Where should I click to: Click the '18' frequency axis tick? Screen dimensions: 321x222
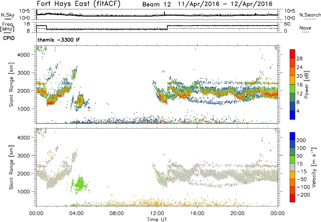27,24
